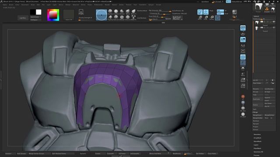Image resolution: width=280 pixels, height=157 pixels.
Task: Activate the Scale transform icon
Action: pos(206,18)
